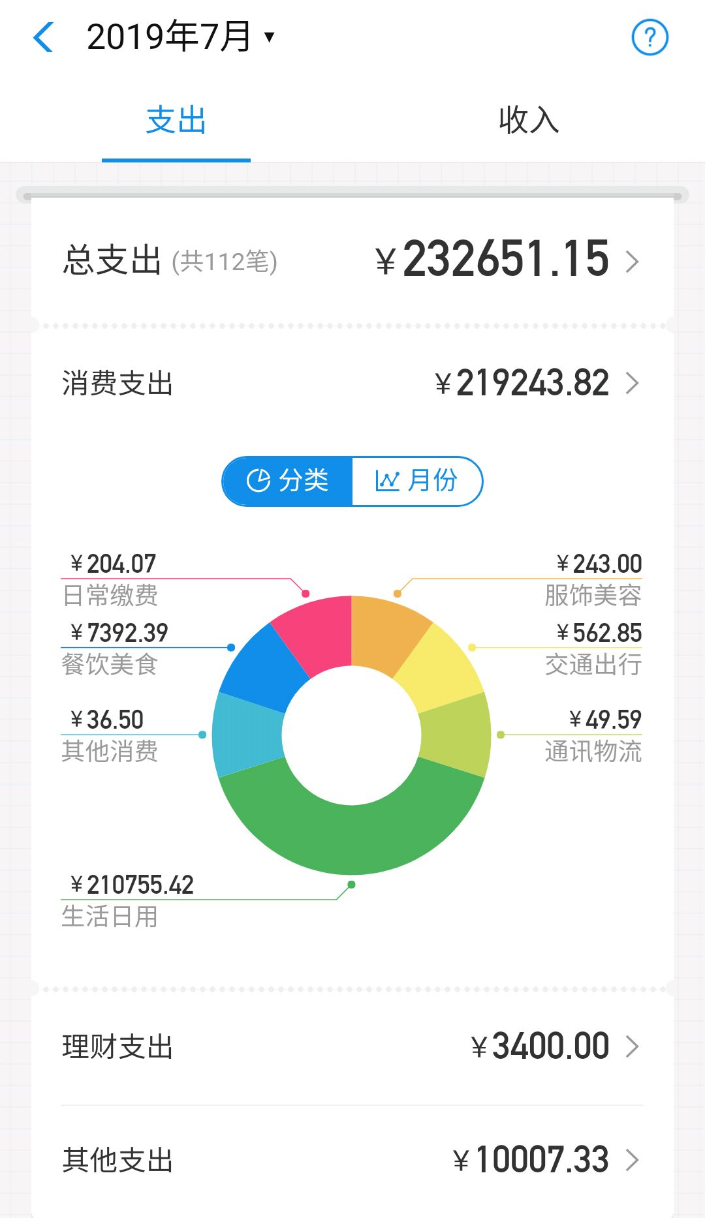
Task: Open the 其他支出 row label
Action: pos(117,1160)
